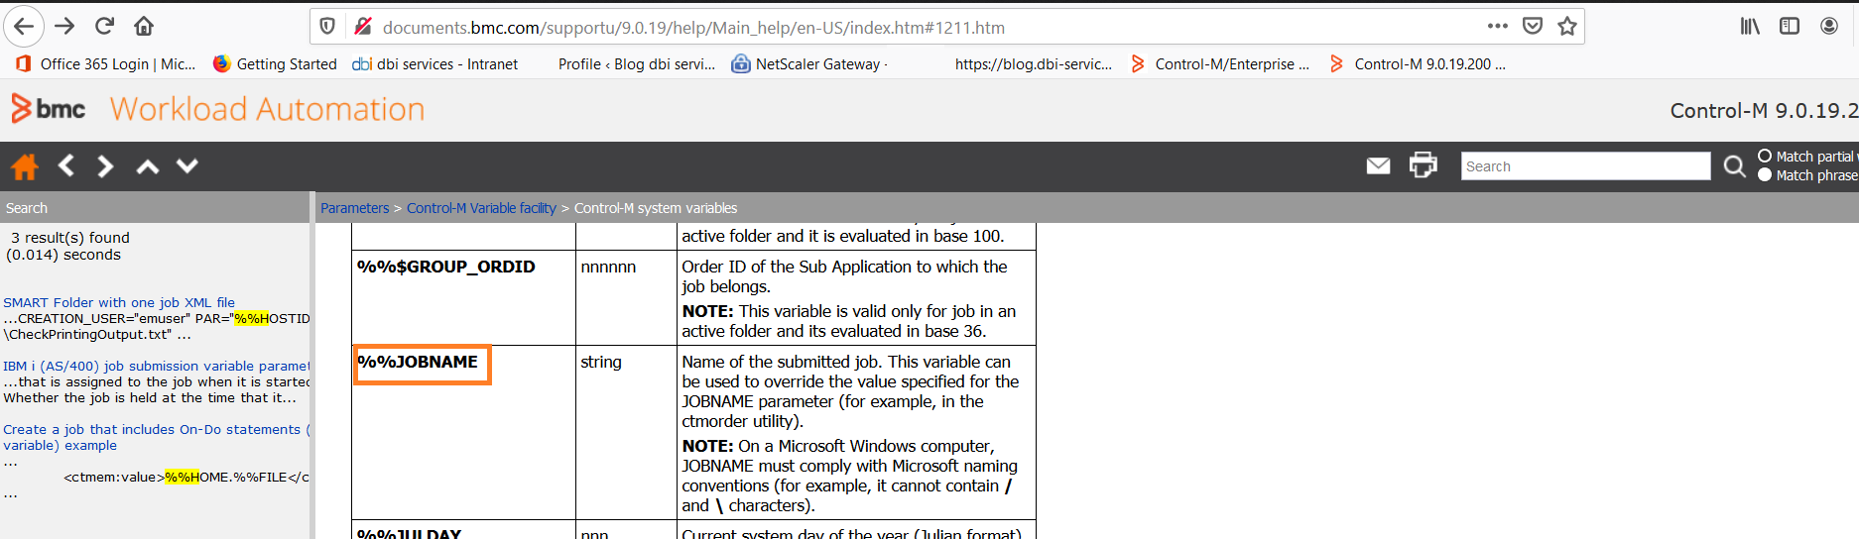The image size is (1859, 539).
Task: Go to help home orange icon
Action: coord(25,166)
